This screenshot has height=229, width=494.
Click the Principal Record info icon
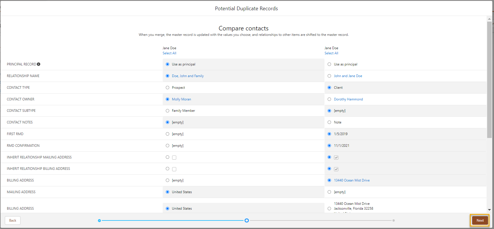39,64
